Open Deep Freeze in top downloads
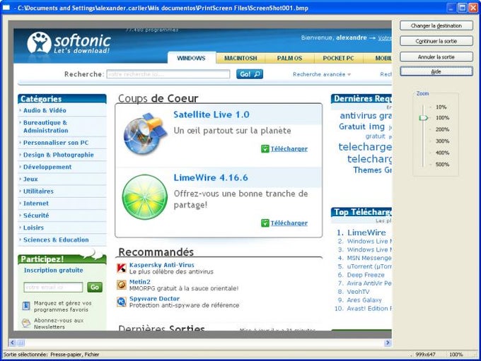481x361 pixels. pos(366,275)
